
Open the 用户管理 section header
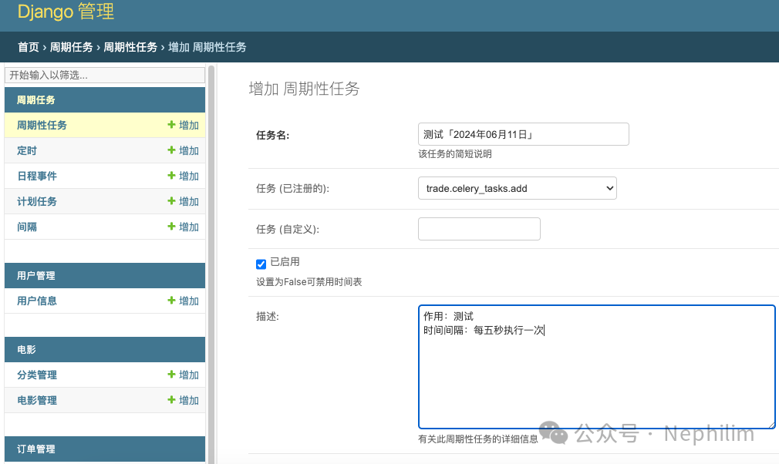tap(36, 275)
